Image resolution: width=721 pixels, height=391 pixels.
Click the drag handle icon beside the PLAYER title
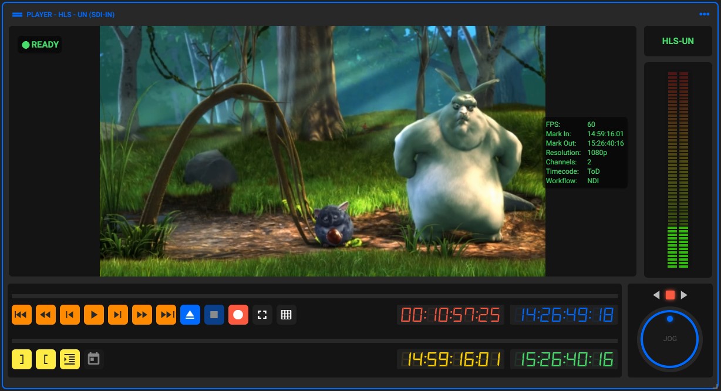tap(17, 14)
